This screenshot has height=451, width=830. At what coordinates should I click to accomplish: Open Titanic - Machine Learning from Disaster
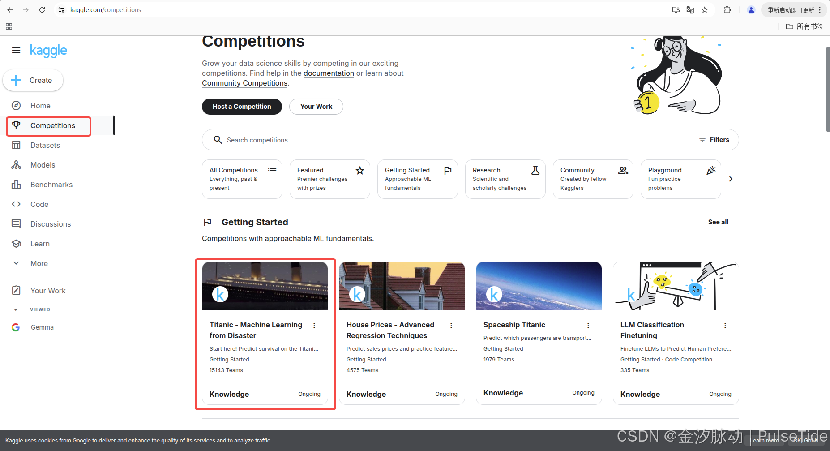(x=256, y=330)
